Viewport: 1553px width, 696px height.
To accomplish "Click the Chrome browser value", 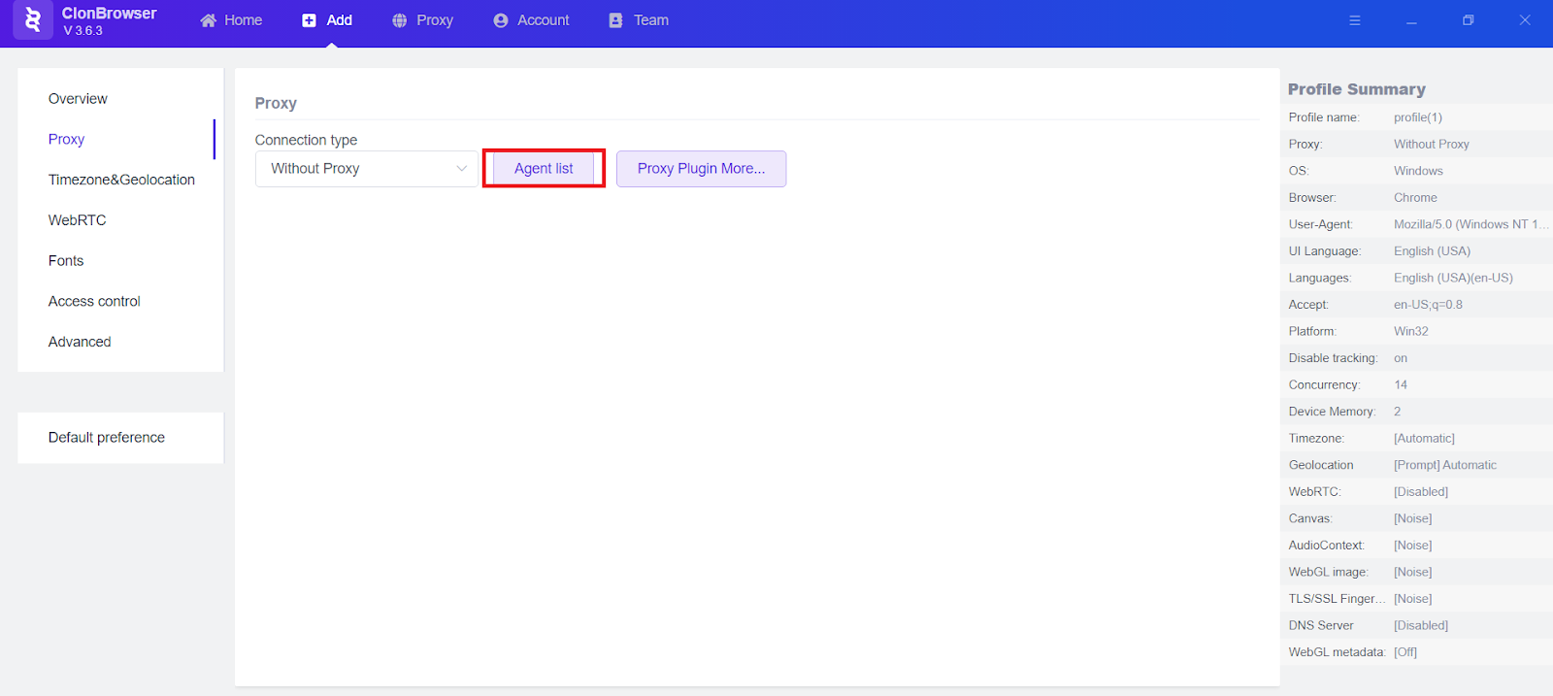I will click(x=1415, y=198).
